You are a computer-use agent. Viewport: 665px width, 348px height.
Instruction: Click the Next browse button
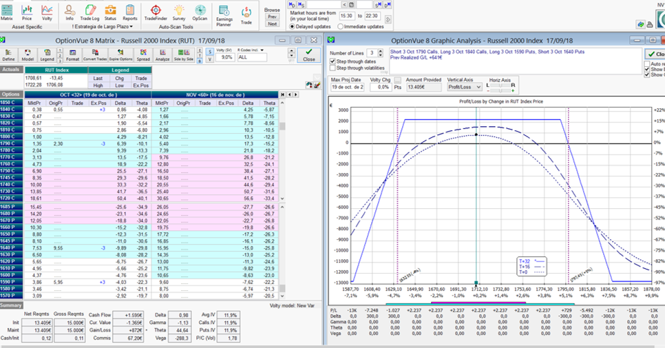272,23
